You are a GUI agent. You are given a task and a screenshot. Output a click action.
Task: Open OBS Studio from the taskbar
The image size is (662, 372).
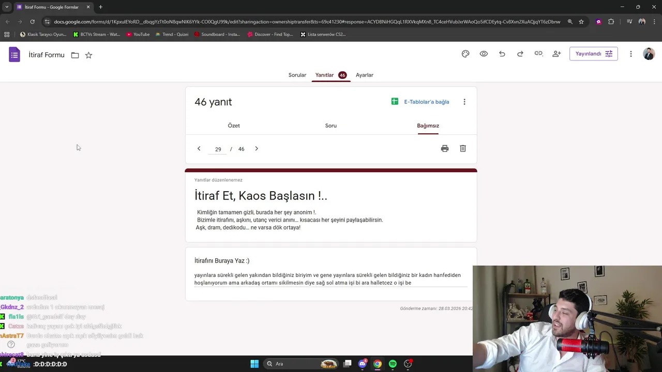408,364
